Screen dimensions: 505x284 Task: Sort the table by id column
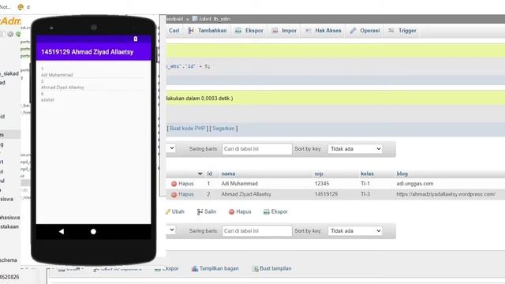pyautogui.click(x=209, y=174)
